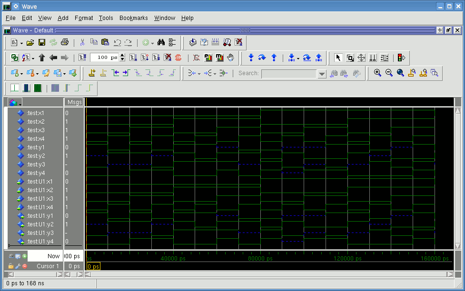
Task: Click the Save floppy disk icon
Action: coord(42,43)
